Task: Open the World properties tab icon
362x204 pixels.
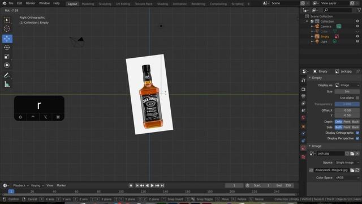Action: tap(303, 118)
